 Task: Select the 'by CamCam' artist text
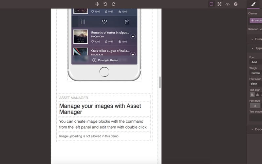[x=97, y=36]
